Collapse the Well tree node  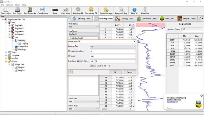point(6,23)
